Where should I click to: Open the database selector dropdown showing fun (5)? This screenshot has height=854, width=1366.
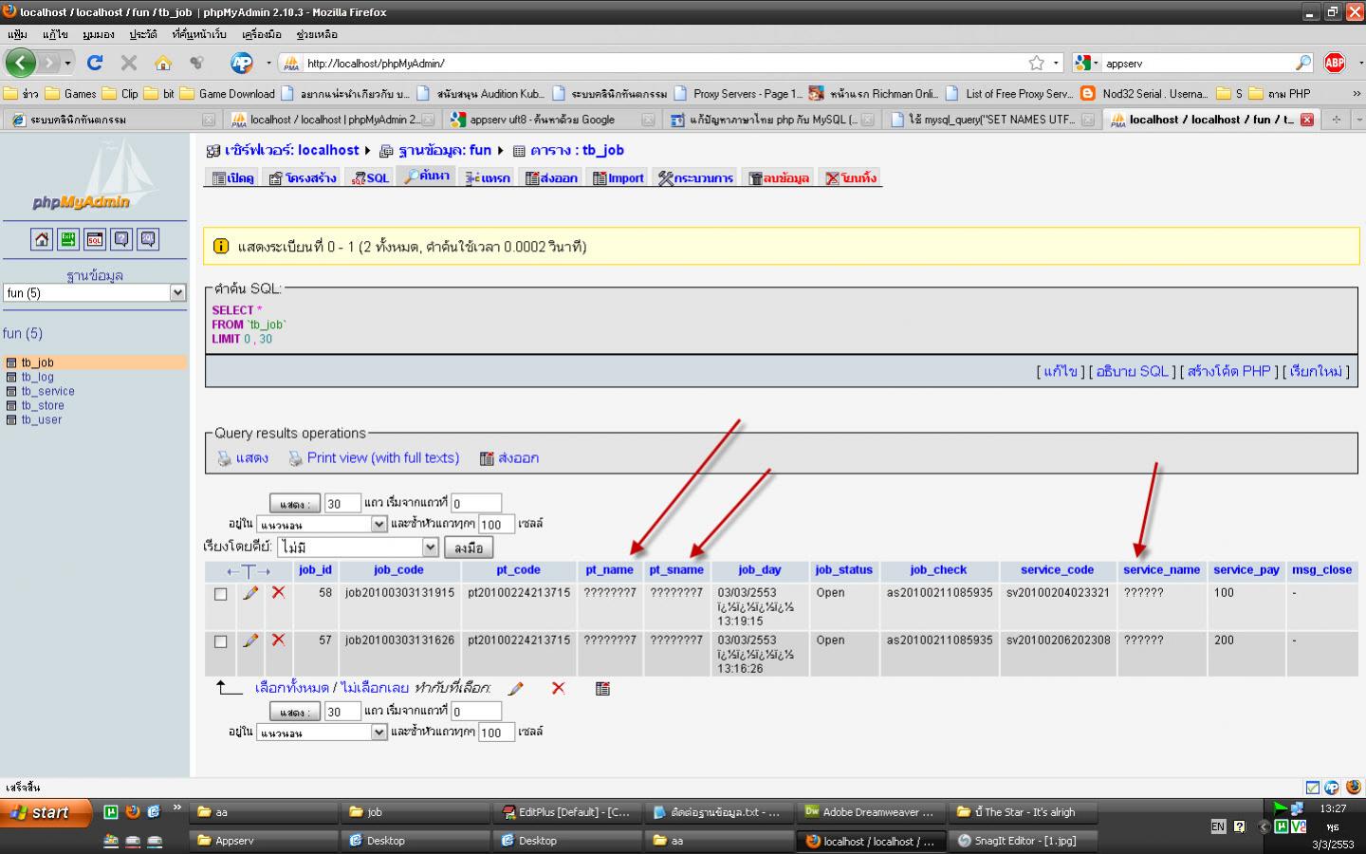(x=95, y=293)
